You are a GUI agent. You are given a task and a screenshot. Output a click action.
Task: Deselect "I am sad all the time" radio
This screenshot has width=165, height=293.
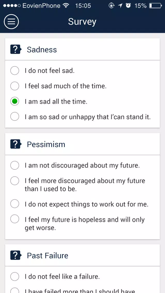(x=15, y=101)
